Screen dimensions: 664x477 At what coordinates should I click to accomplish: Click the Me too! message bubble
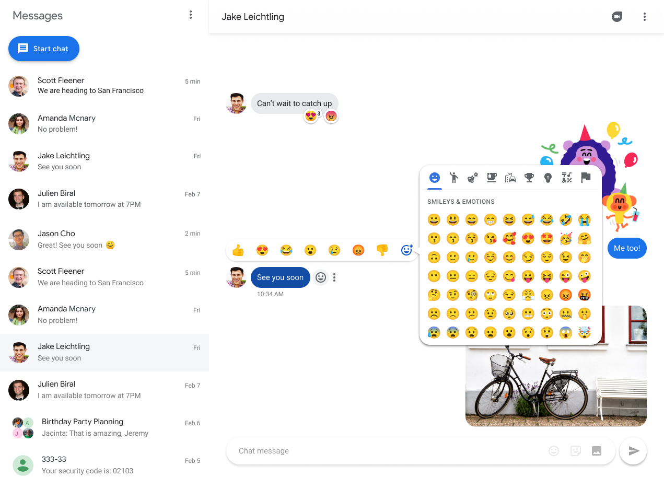tap(627, 248)
